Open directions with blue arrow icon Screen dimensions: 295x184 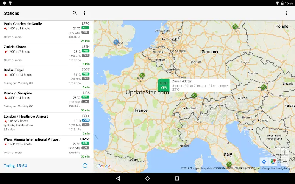click(x=264, y=161)
